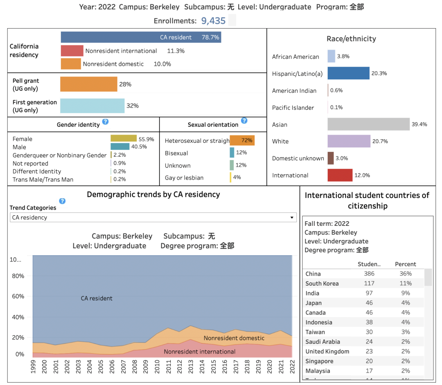
Task: Click the help icon beside Sexual orientation
Action: (244, 120)
